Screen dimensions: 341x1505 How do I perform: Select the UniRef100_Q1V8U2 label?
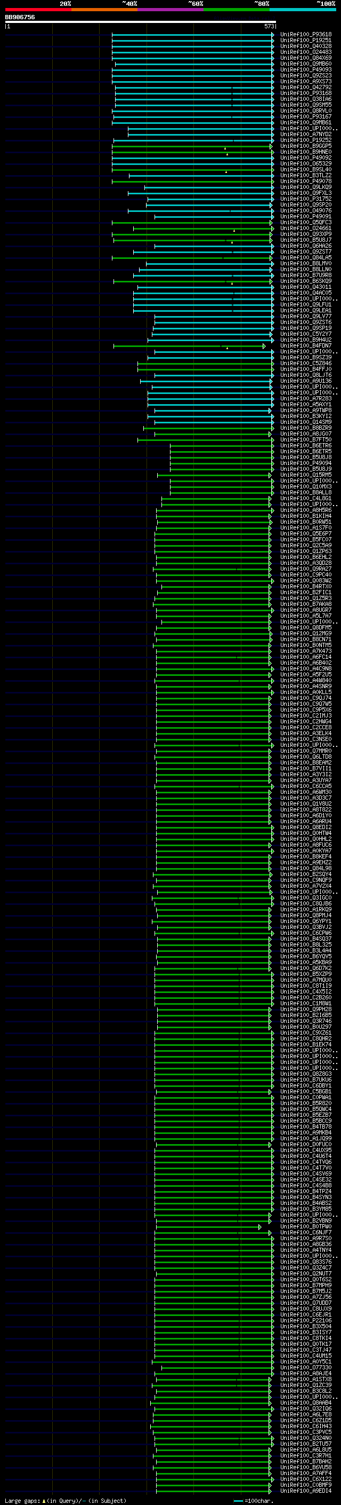pos(305,803)
